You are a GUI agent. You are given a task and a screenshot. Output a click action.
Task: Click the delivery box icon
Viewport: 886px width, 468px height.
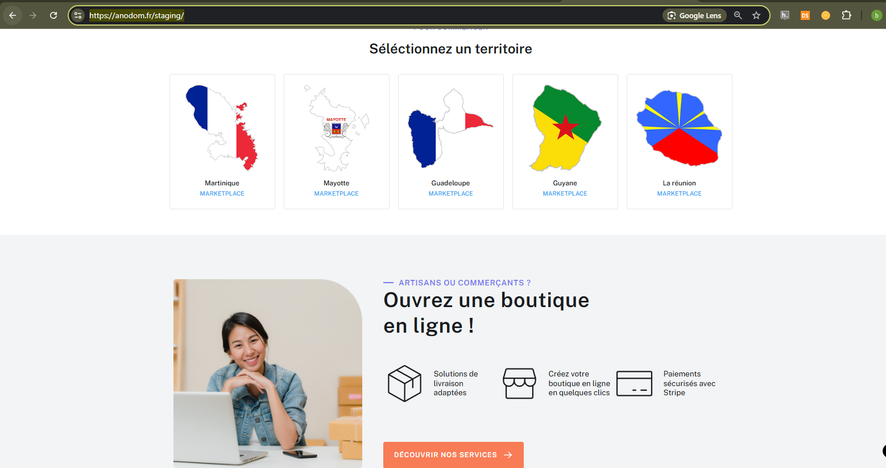pyautogui.click(x=404, y=383)
